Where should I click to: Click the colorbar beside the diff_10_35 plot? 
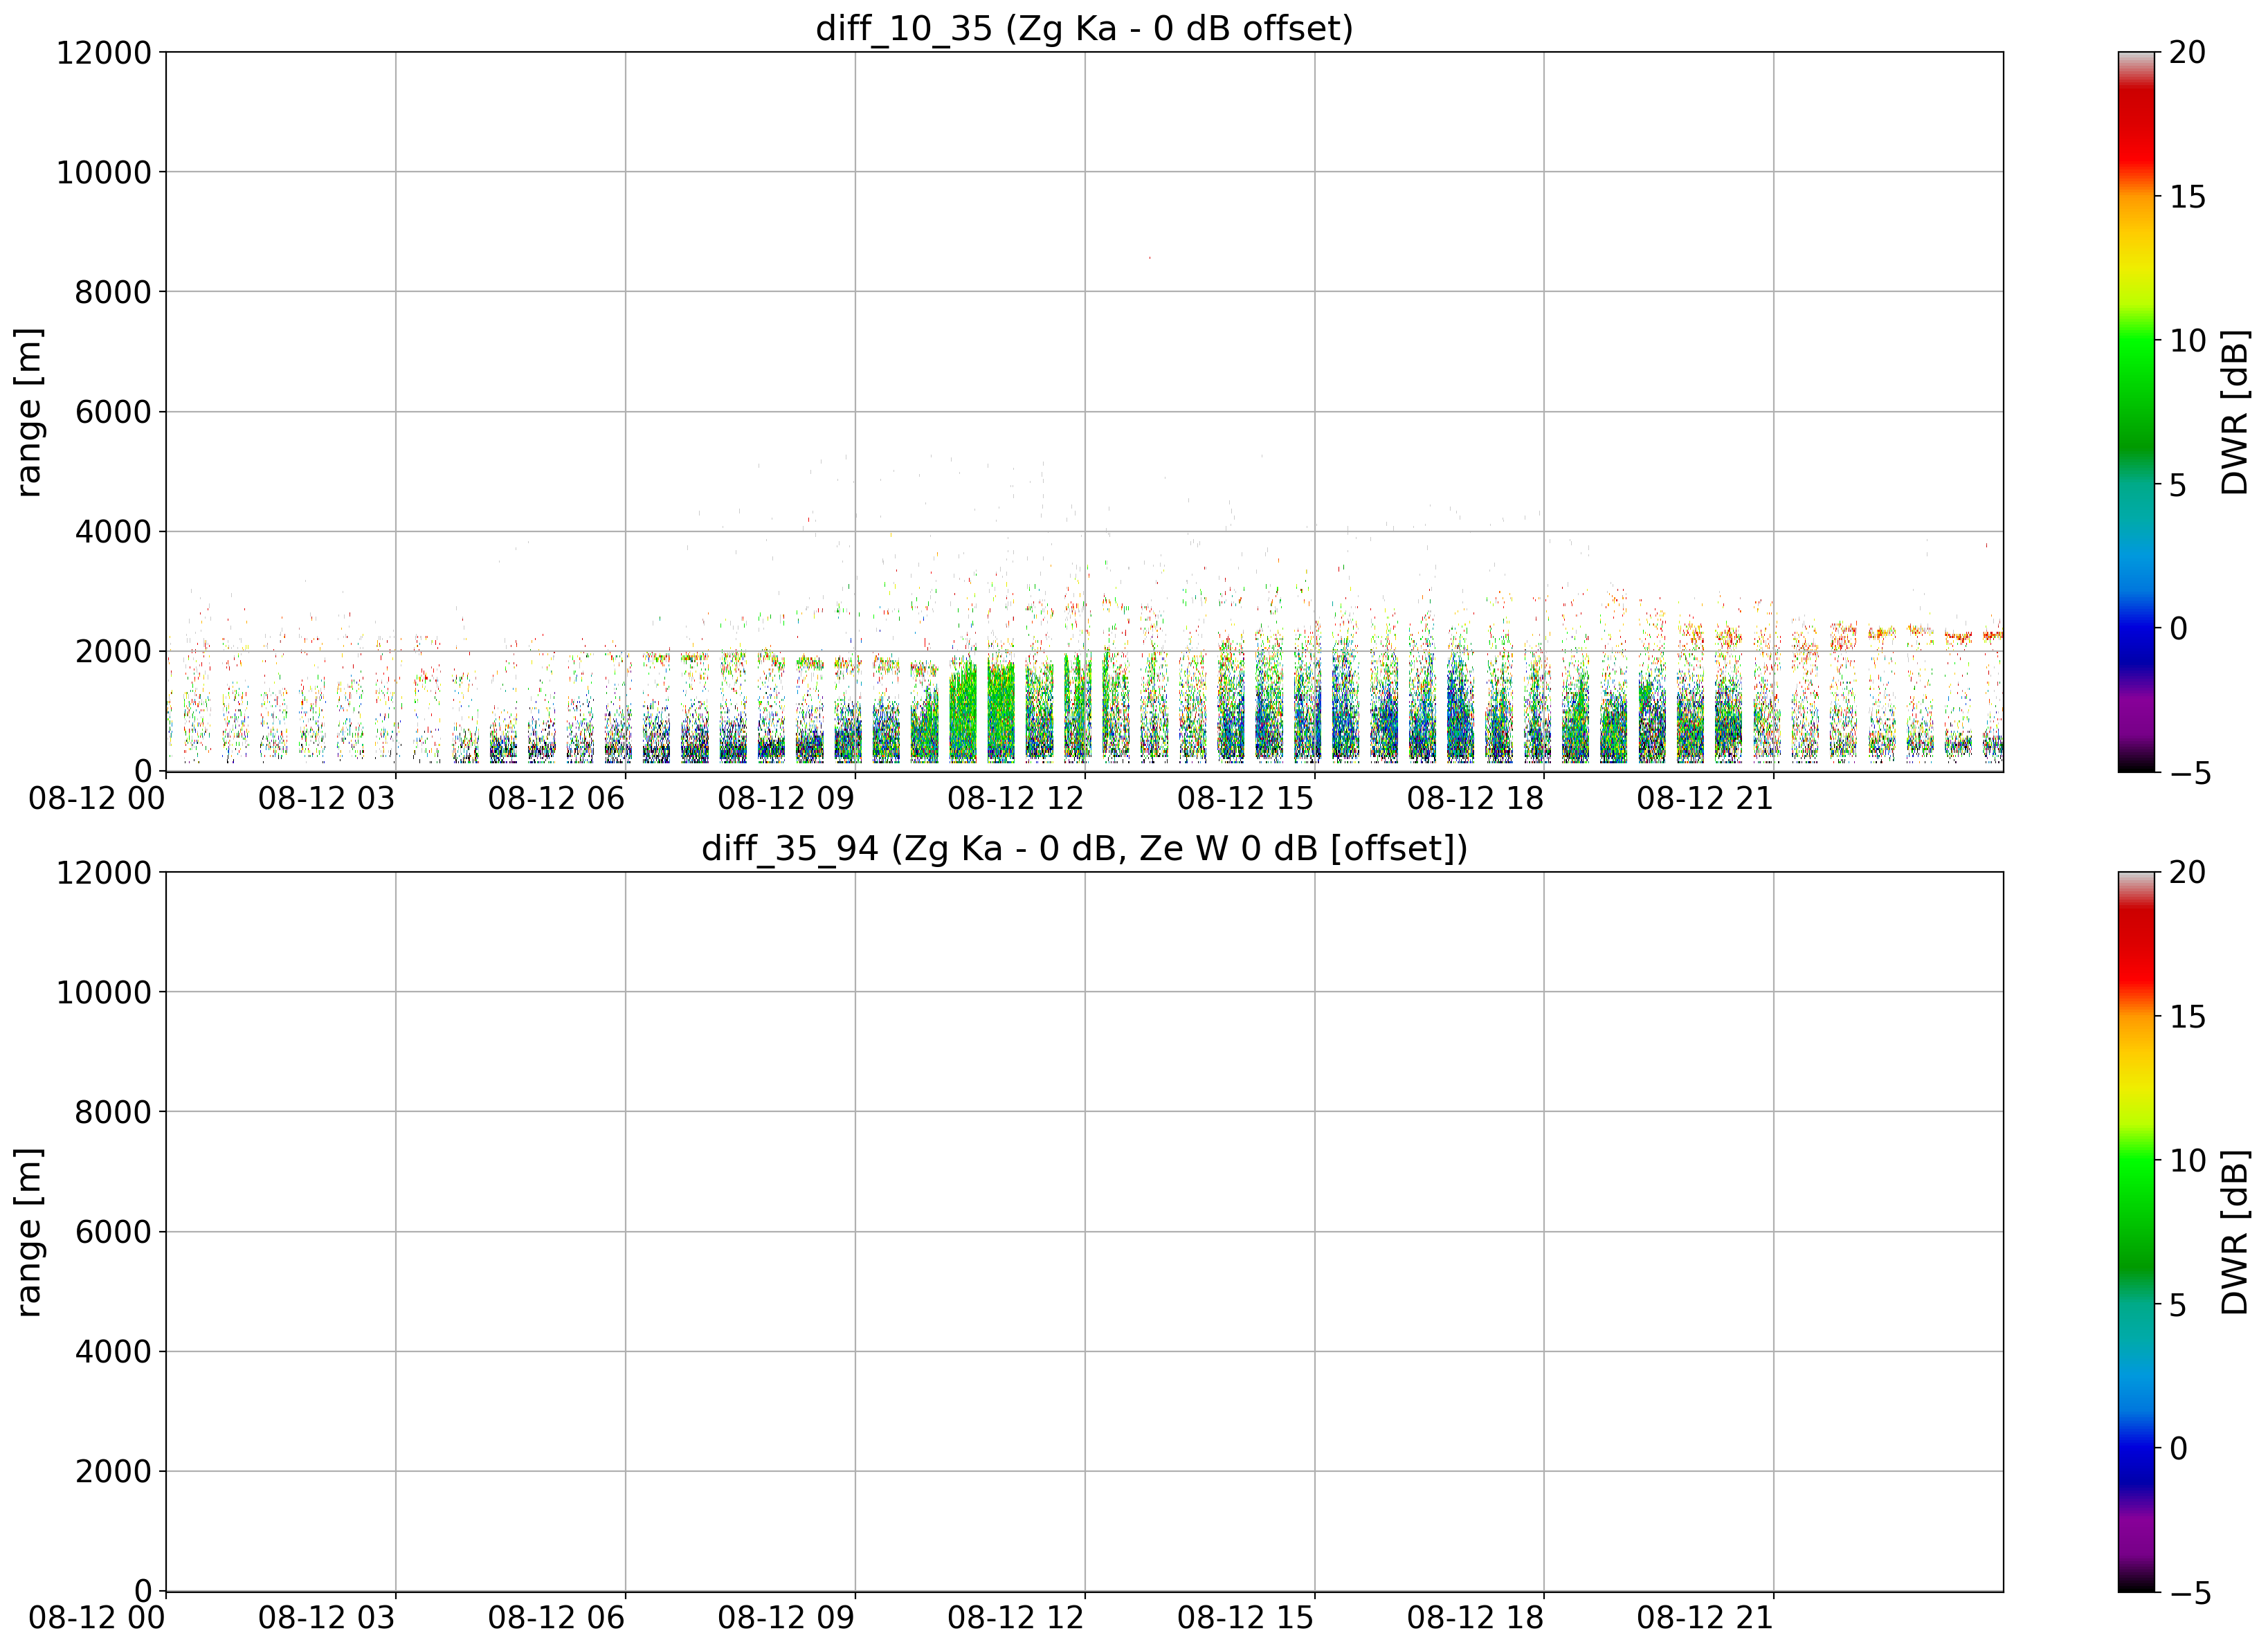click(x=2136, y=412)
